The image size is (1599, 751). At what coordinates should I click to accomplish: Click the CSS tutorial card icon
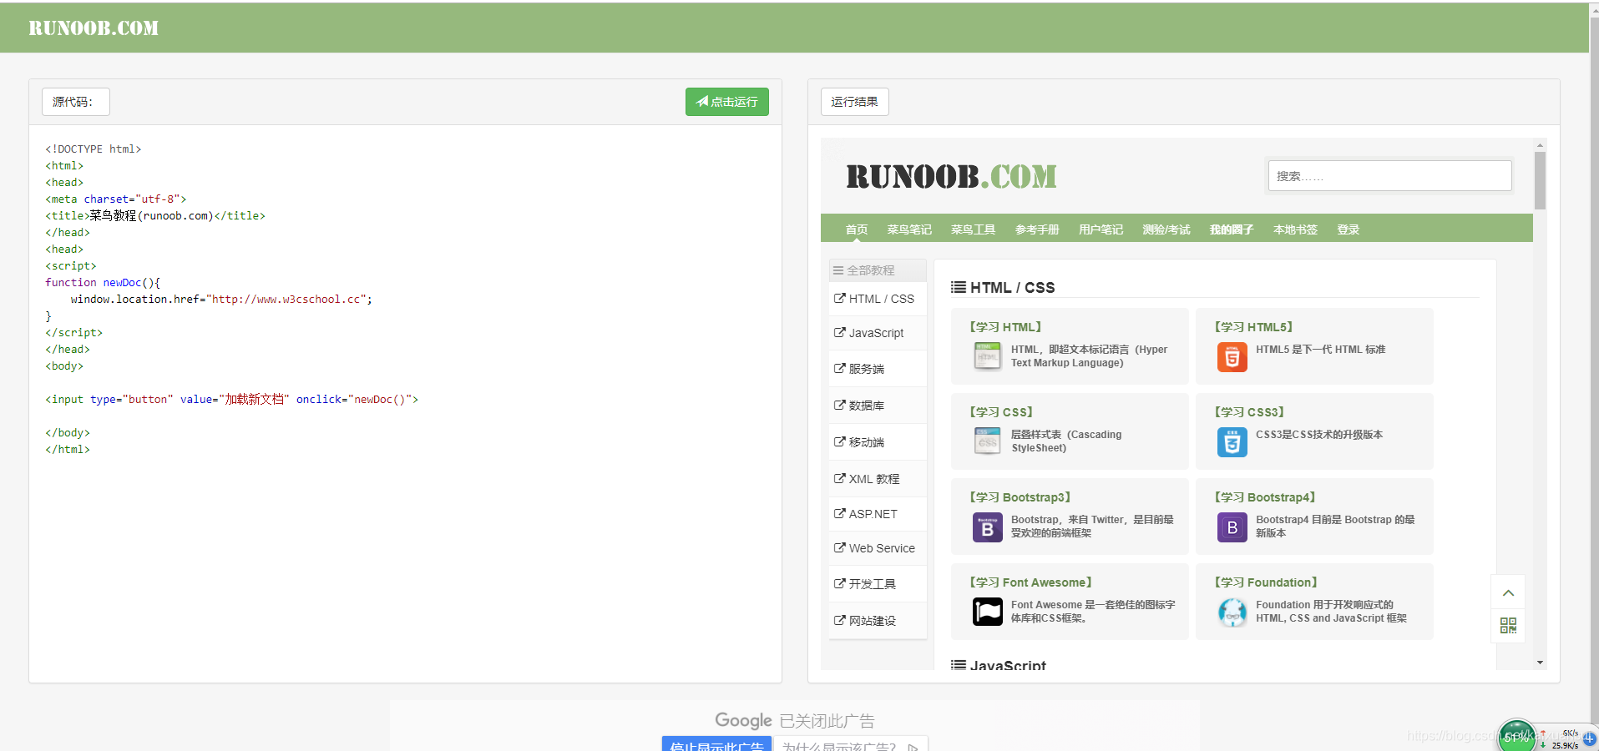[x=987, y=441]
